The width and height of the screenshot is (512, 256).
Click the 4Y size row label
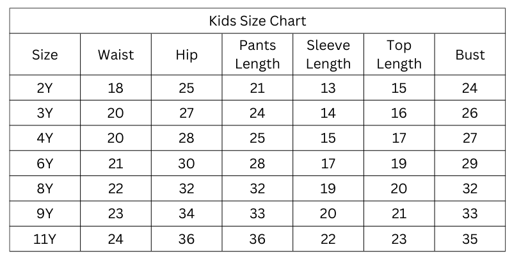45,138
